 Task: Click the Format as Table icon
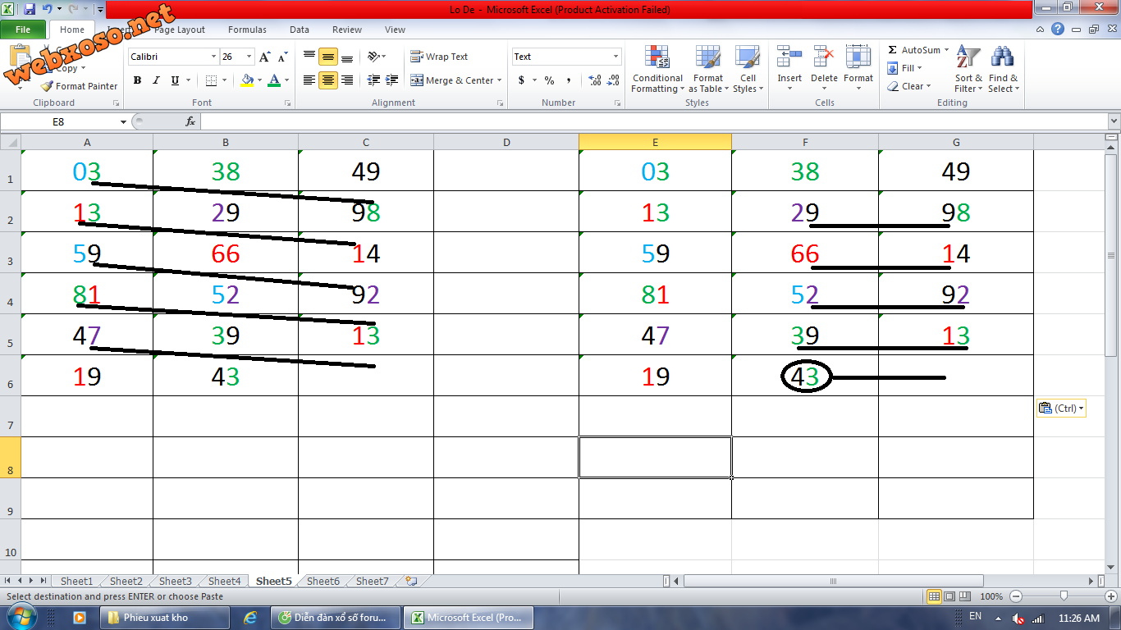tap(707, 70)
